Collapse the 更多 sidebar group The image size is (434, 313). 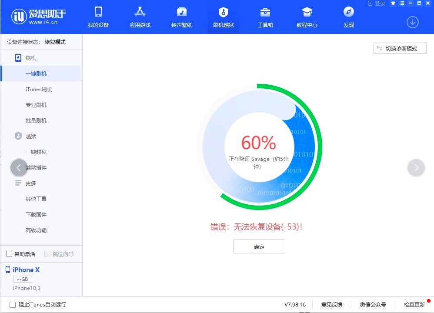pos(31,183)
